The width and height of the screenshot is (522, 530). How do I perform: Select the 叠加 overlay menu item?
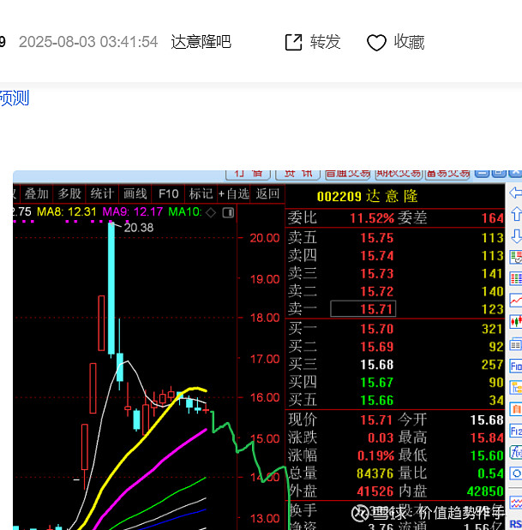(x=37, y=194)
